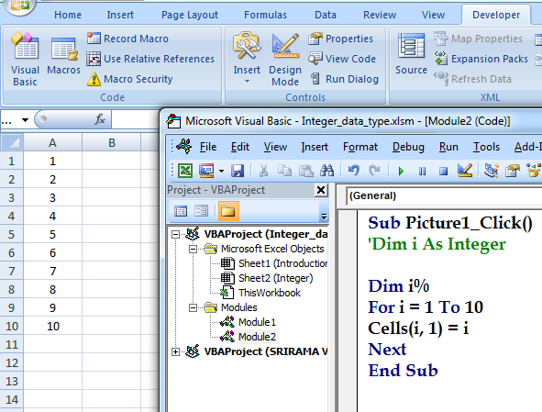The width and height of the screenshot is (542, 412).
Task: Open Macro Security settings
Action: click(x=129, y=79)
